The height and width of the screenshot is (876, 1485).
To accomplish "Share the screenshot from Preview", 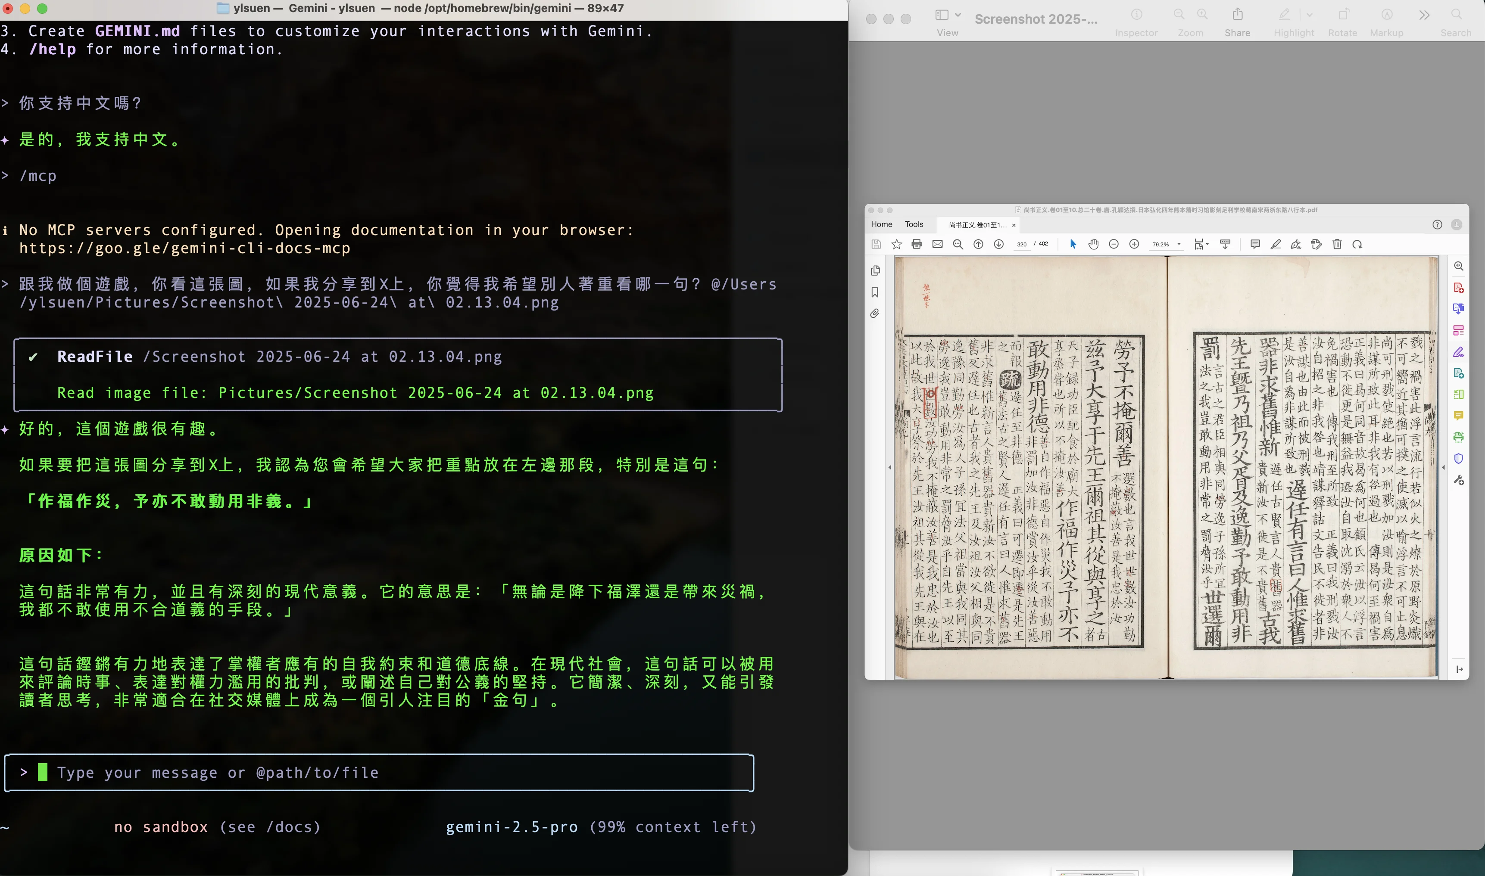I will click(1238, 14).
